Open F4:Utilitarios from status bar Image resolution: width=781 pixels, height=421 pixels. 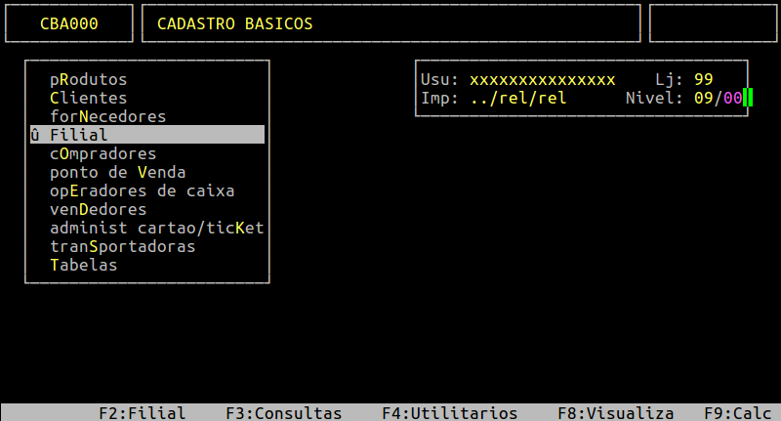(449, 413)
